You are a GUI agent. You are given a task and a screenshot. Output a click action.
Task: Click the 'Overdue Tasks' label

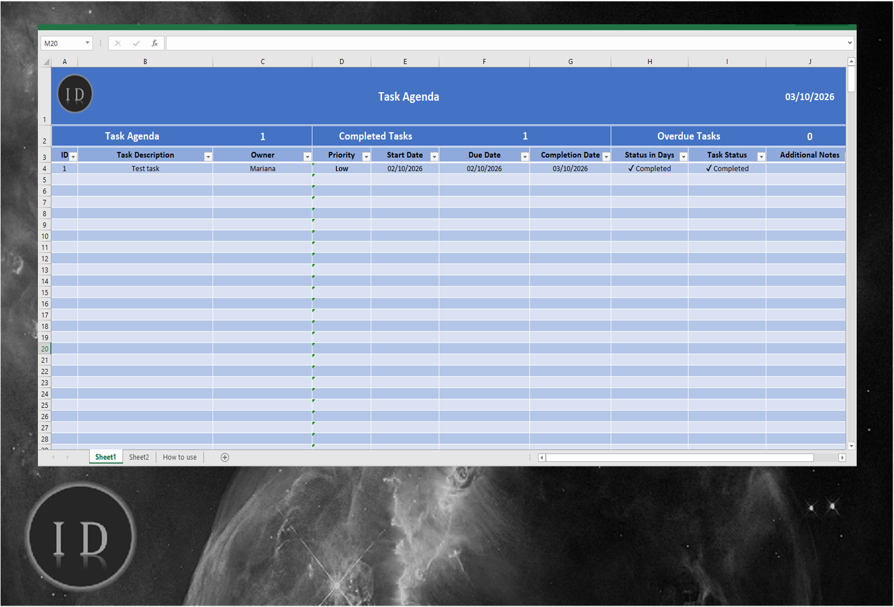tap(689, 136)
